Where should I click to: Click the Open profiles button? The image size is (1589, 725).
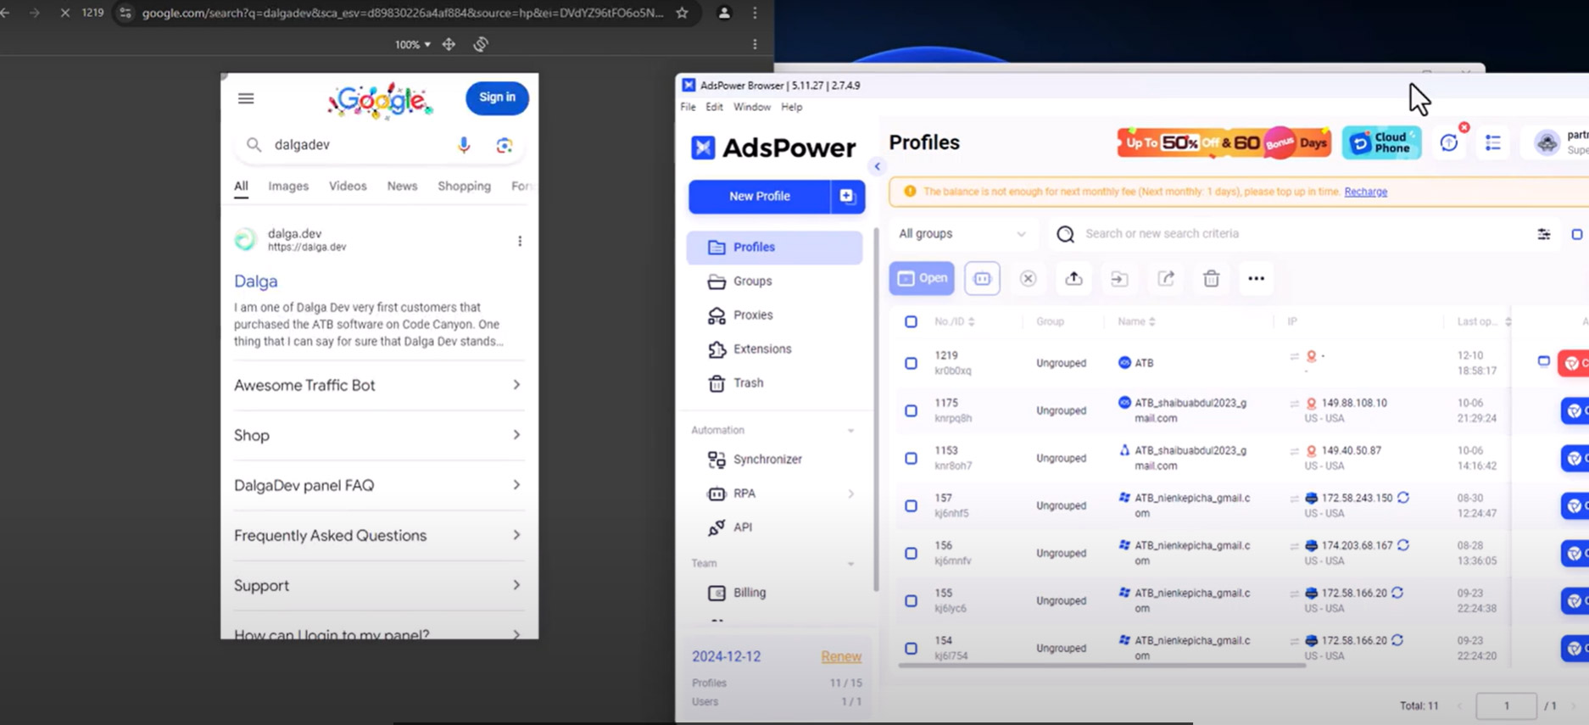922,278
